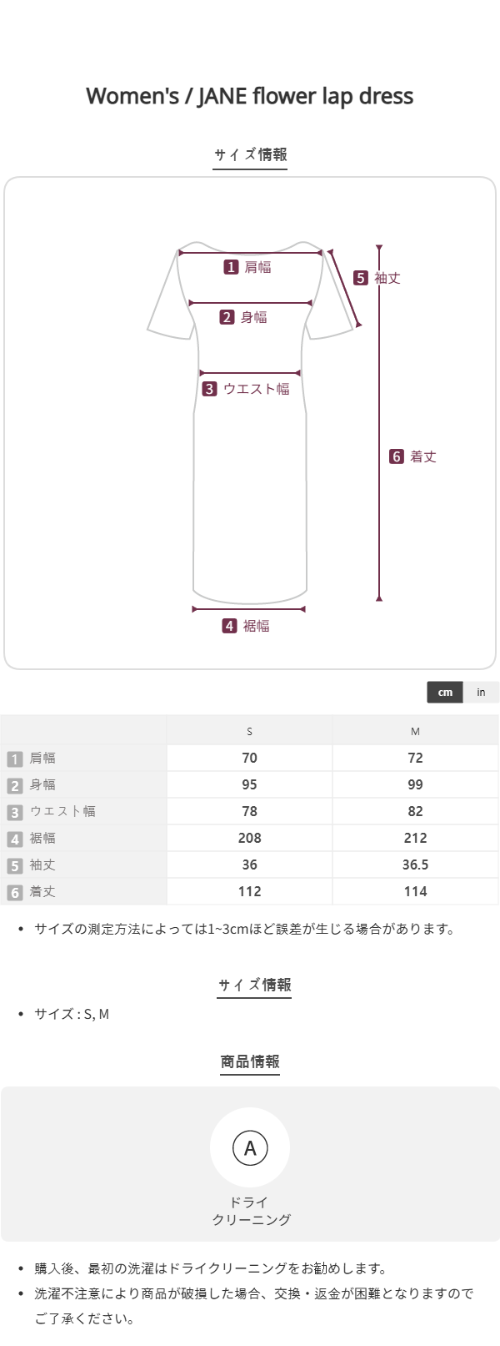Screen dimensions: 500x1346
Task: Click the circled A dry cleaning symbol
Action: [250, 1148]
